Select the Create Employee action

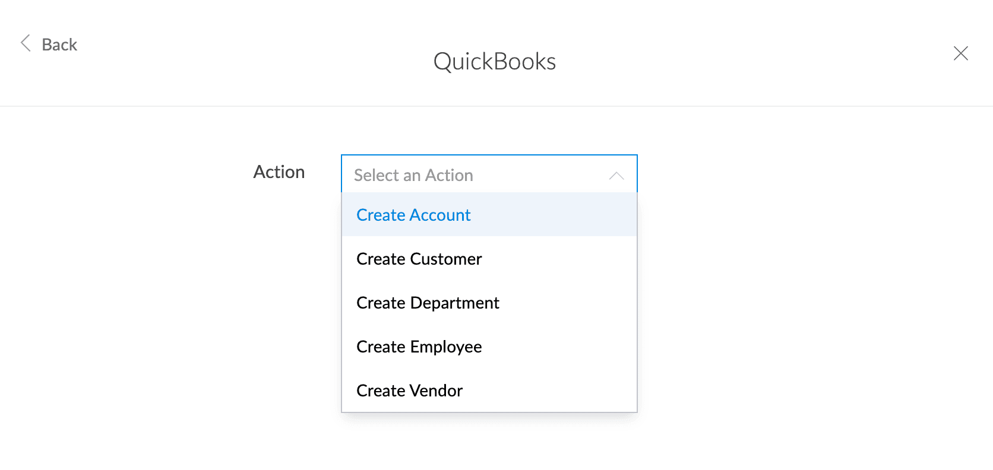tap(489, 347)
